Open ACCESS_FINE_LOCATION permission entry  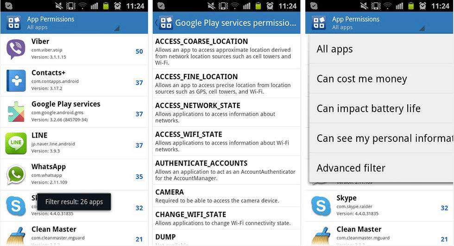[227, 84]
